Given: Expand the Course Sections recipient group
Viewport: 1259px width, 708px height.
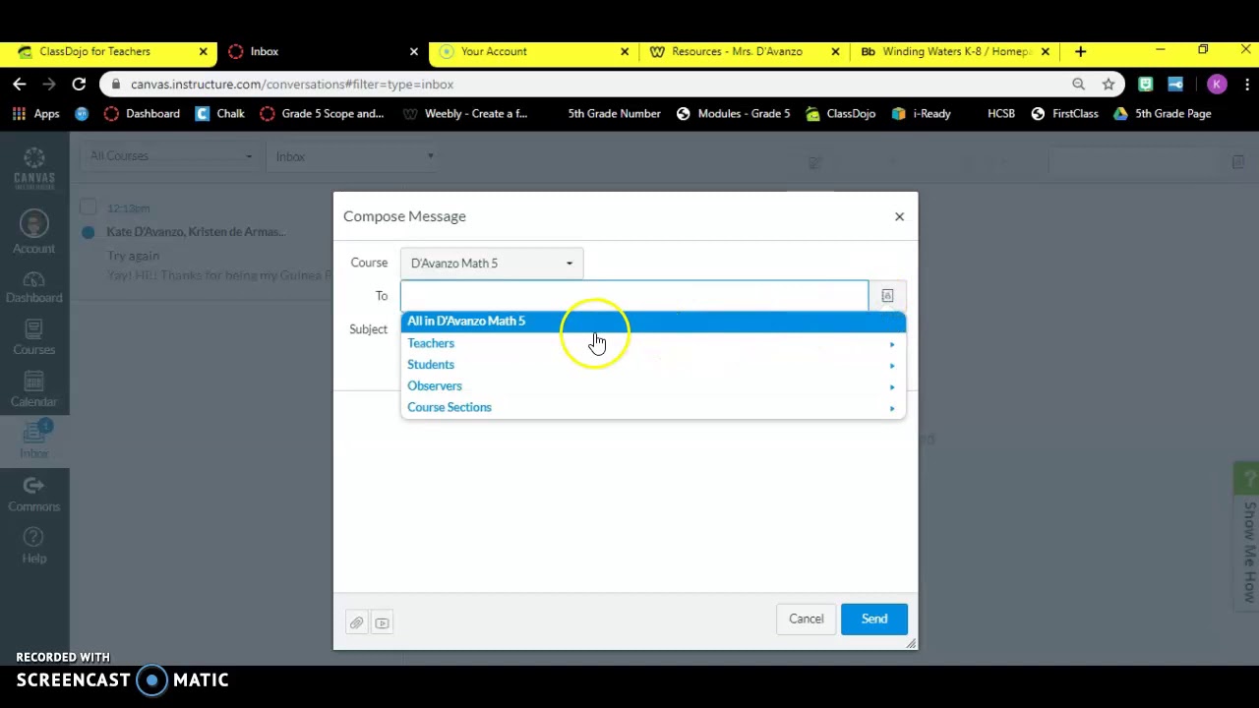Looking at the screenshot, I should [x=653, y=407].
